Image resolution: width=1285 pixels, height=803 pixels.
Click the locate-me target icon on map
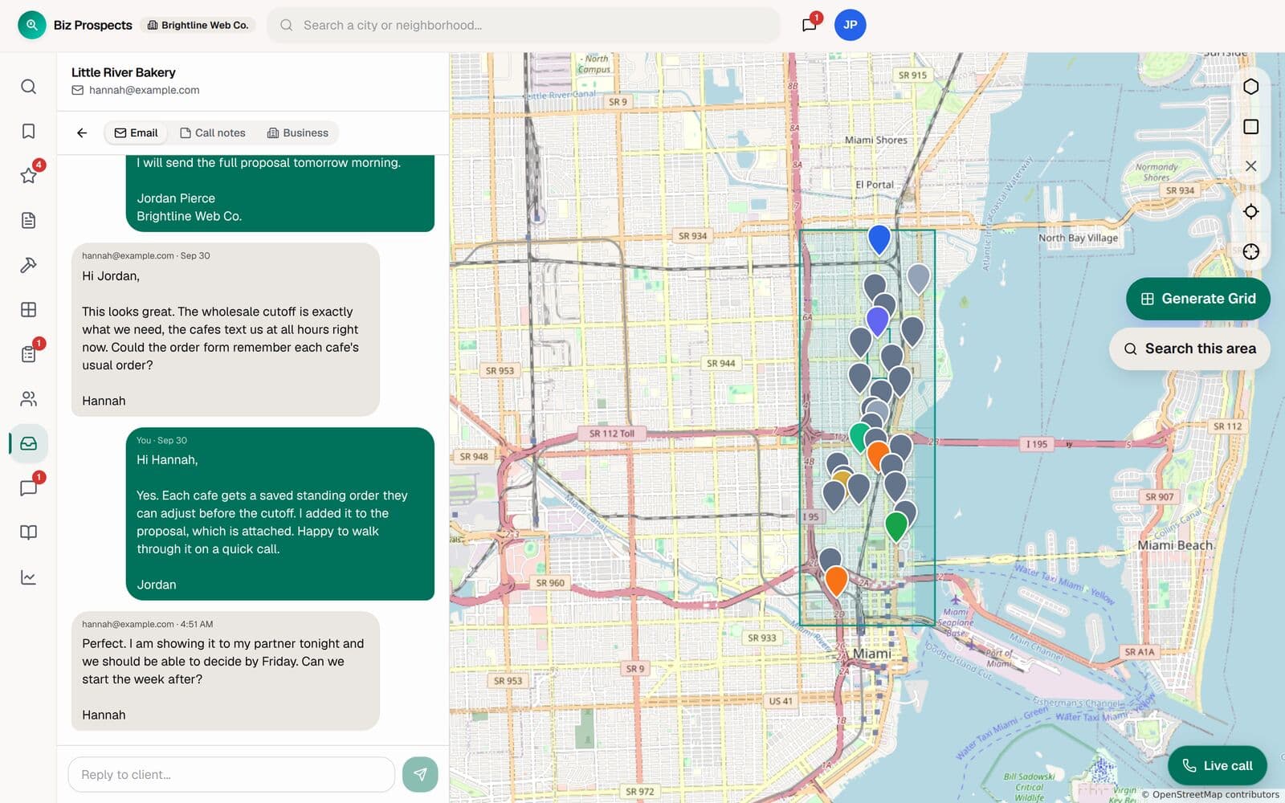pyautogui.click(x=1250, y=211)
